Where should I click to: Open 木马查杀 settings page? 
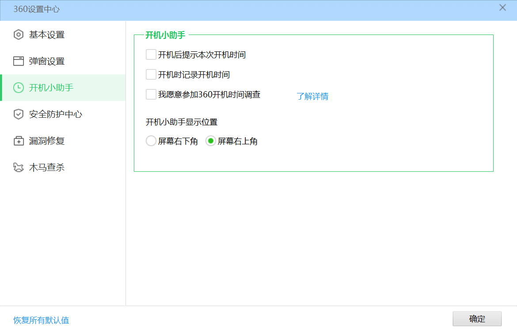(x=63, y=167)
